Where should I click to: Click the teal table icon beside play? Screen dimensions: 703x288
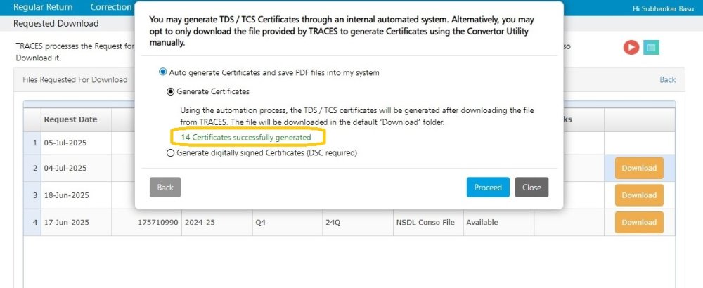click(x=651, y=47)
